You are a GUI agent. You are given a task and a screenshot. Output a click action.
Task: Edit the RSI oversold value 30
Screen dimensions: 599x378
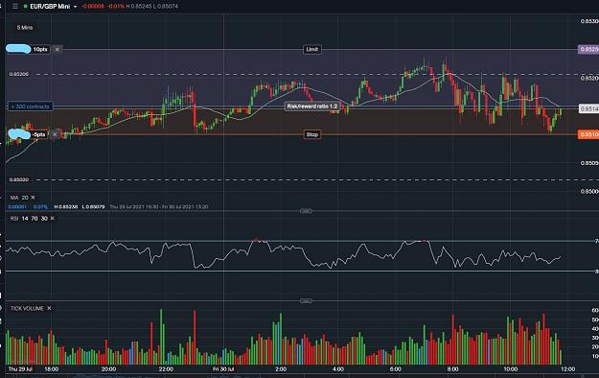point(44,218)
